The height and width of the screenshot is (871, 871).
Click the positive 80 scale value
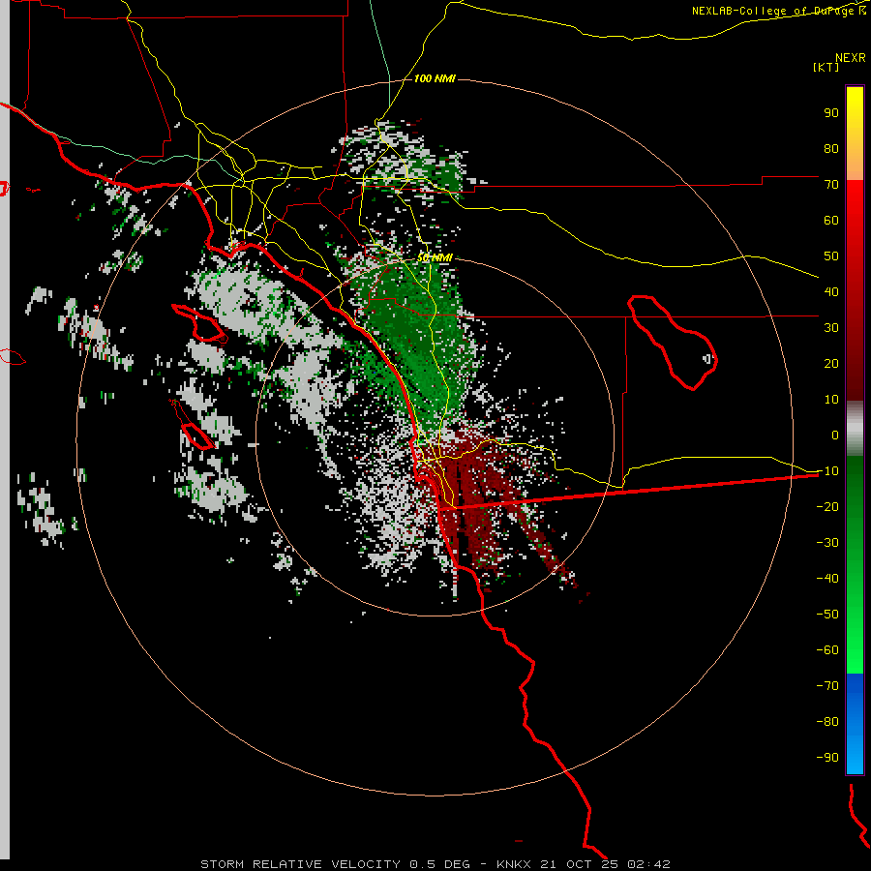pos(831,148)
